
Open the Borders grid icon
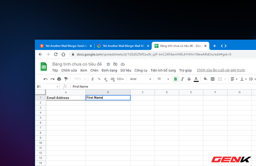[x=213, y=79]
